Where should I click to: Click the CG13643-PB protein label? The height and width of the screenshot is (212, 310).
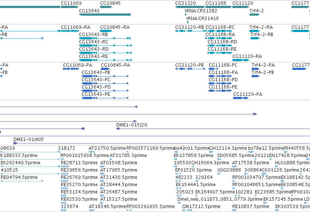[96, 72]
